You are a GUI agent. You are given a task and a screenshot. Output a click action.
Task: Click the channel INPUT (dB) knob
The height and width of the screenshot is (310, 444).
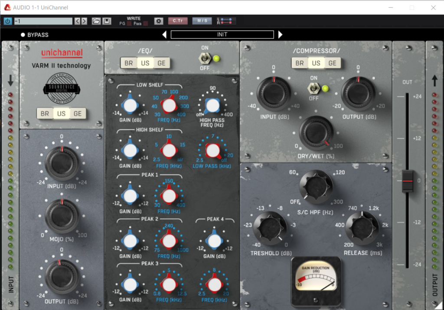[62, 163]
